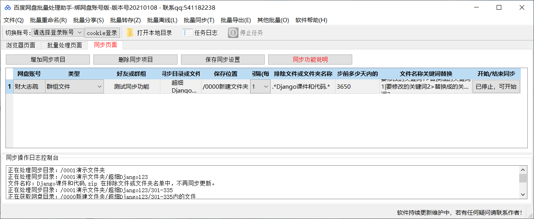Click the 保存位置 column header
Screen dimensions: 534x219
click(225, 74)
